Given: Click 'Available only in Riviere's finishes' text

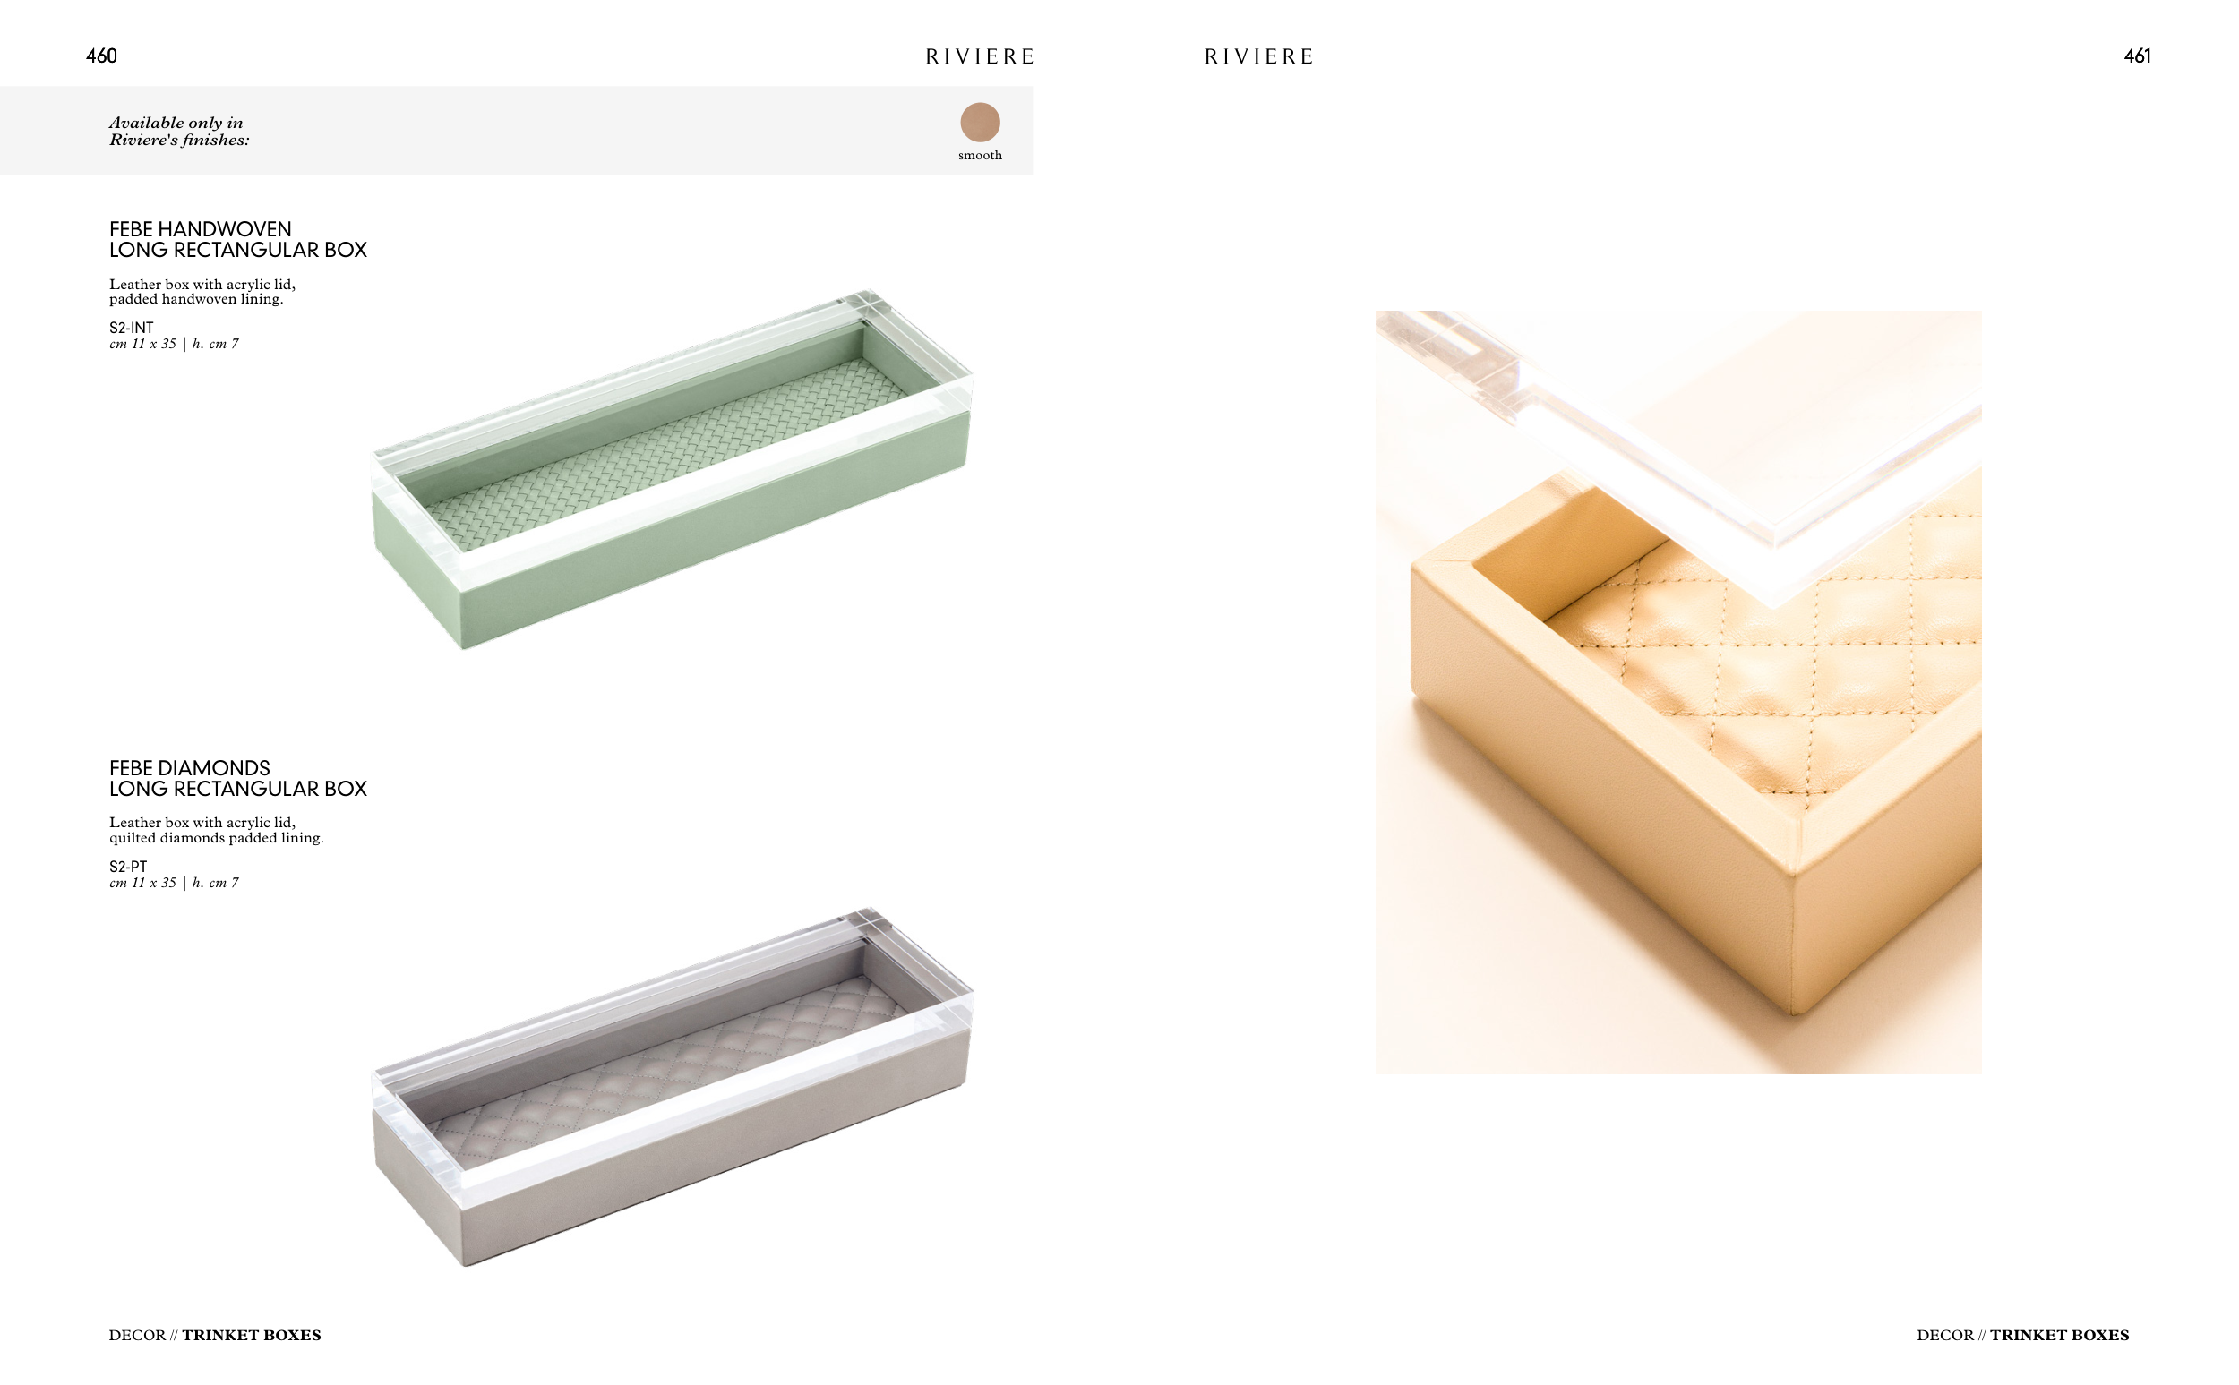Looking at the screenshot, I should (178, 131).
